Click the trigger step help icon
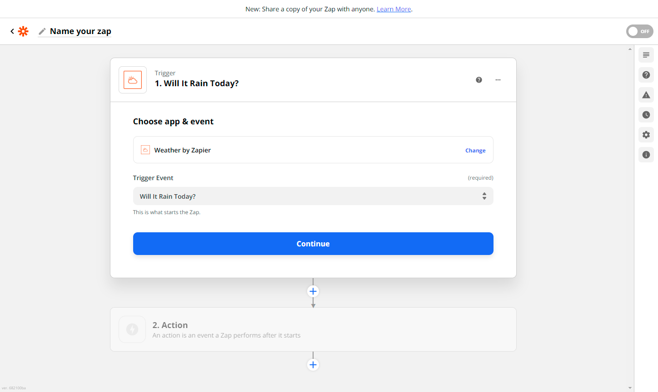This screenshot has height=392, width=658. [479, 80]
